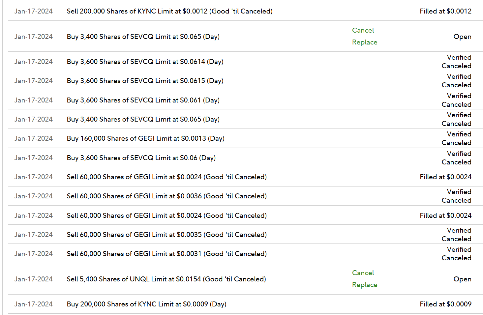Viewport: 483px width, 315px height.
Task: Cancel the UNQL sell order
Action: pos(363,273)
